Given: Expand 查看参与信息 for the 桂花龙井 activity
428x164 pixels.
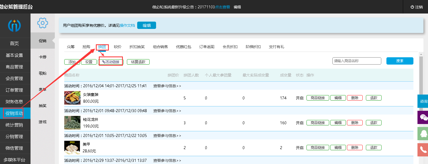Looking at the screenshot, I should tap(167, 111).
